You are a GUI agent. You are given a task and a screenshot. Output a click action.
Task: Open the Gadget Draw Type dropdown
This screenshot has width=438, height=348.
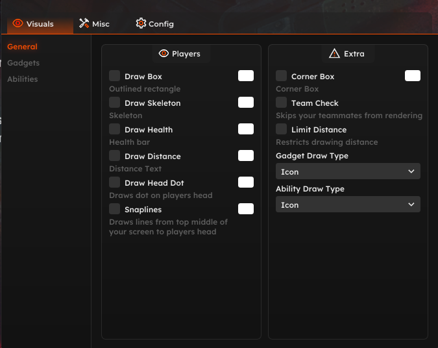(348, 172)
